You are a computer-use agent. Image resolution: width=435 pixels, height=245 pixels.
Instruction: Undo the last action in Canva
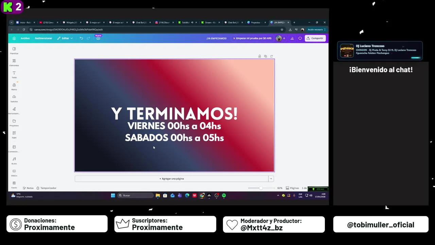[81, 38]
